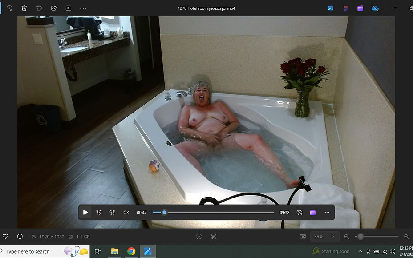Screen dimensions: 413x258
Task: Click the zoom out magnifier icon
Action: point(347,237)
